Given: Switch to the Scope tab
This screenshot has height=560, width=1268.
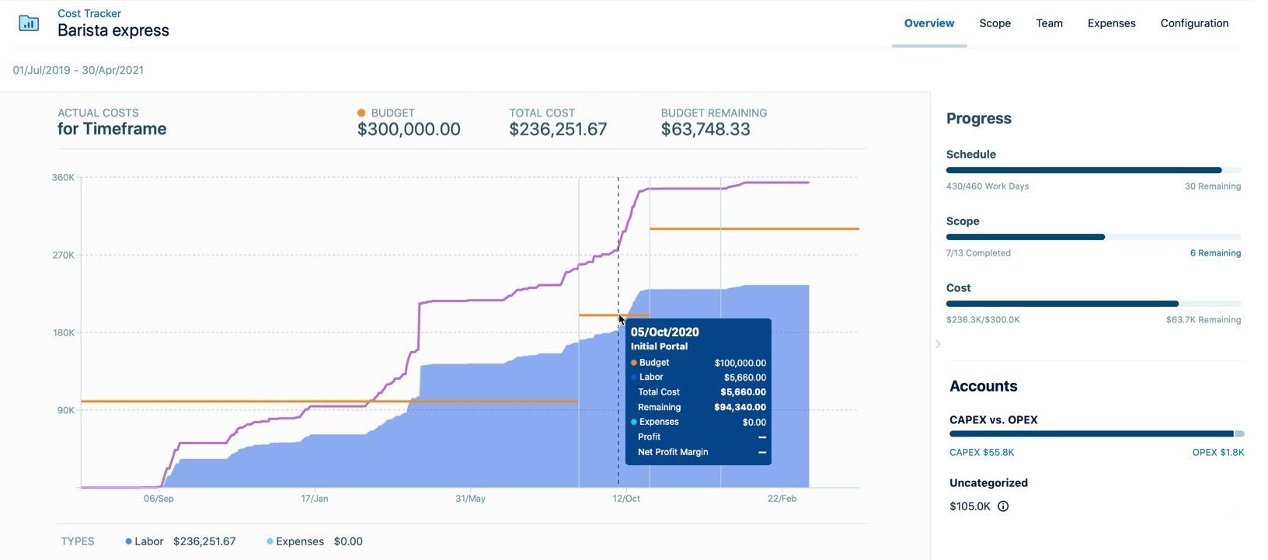Looking at the screenshot, I should point(995,23).
